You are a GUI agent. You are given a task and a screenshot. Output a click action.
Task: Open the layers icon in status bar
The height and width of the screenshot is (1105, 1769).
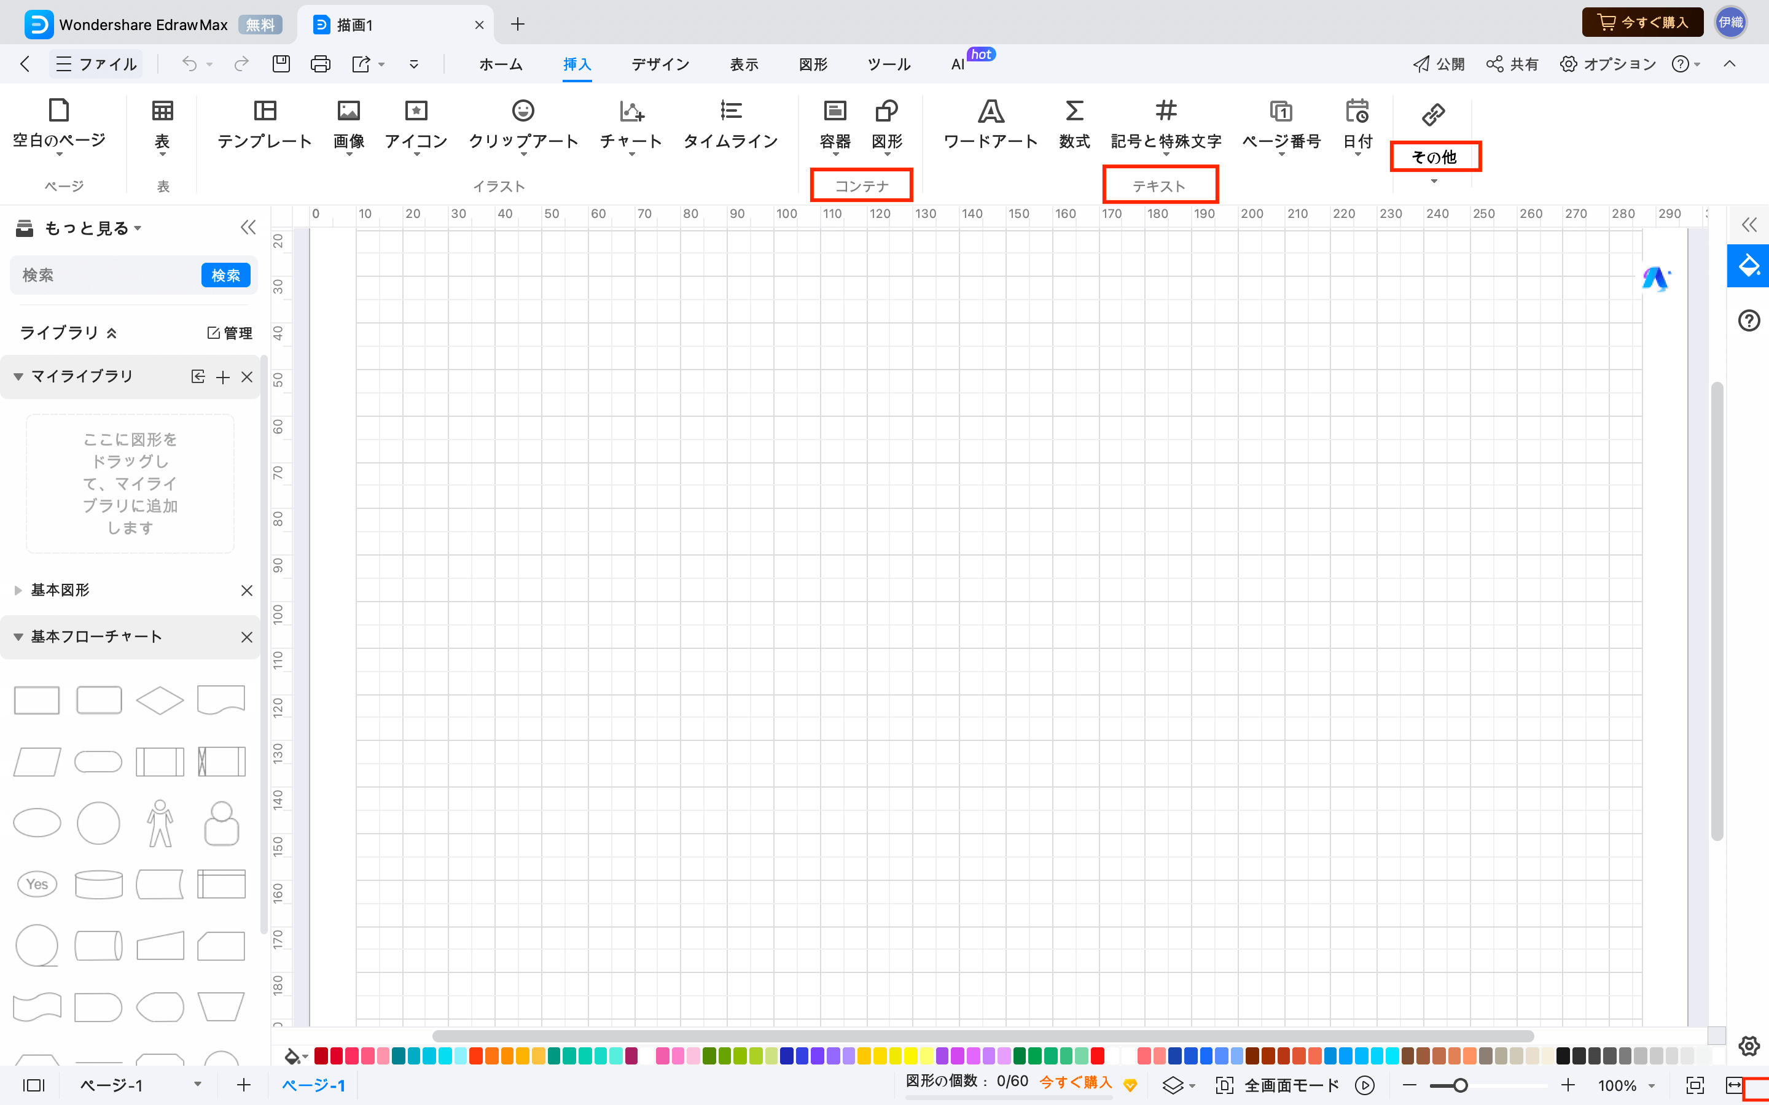pyautogui.click(x=1172, y=1085)
